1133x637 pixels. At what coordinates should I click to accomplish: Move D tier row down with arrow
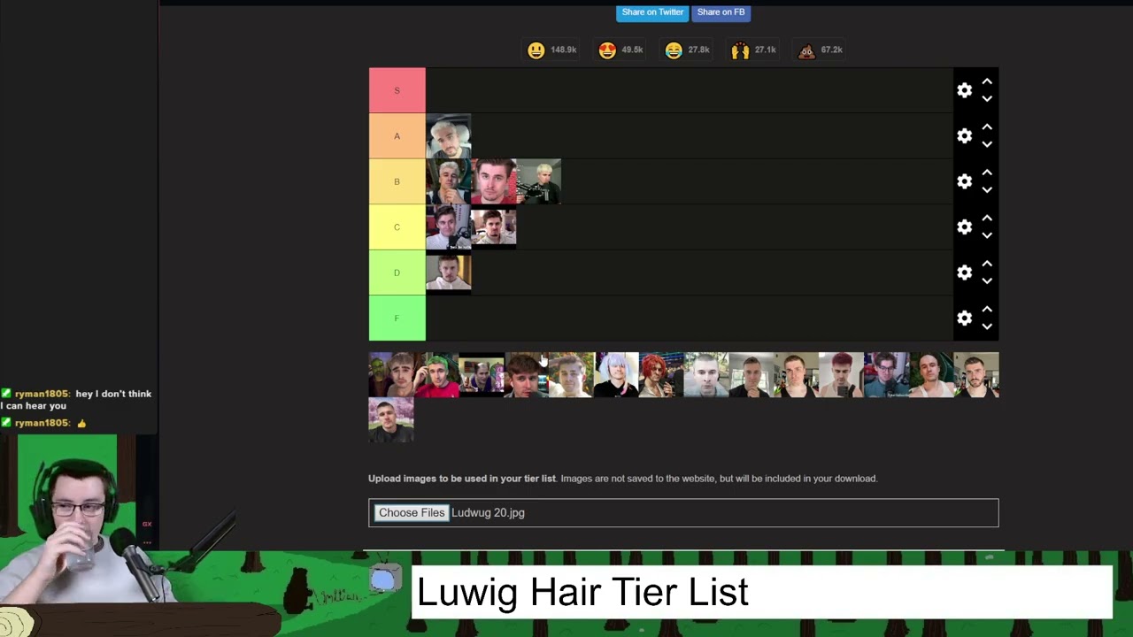point(987,280)
